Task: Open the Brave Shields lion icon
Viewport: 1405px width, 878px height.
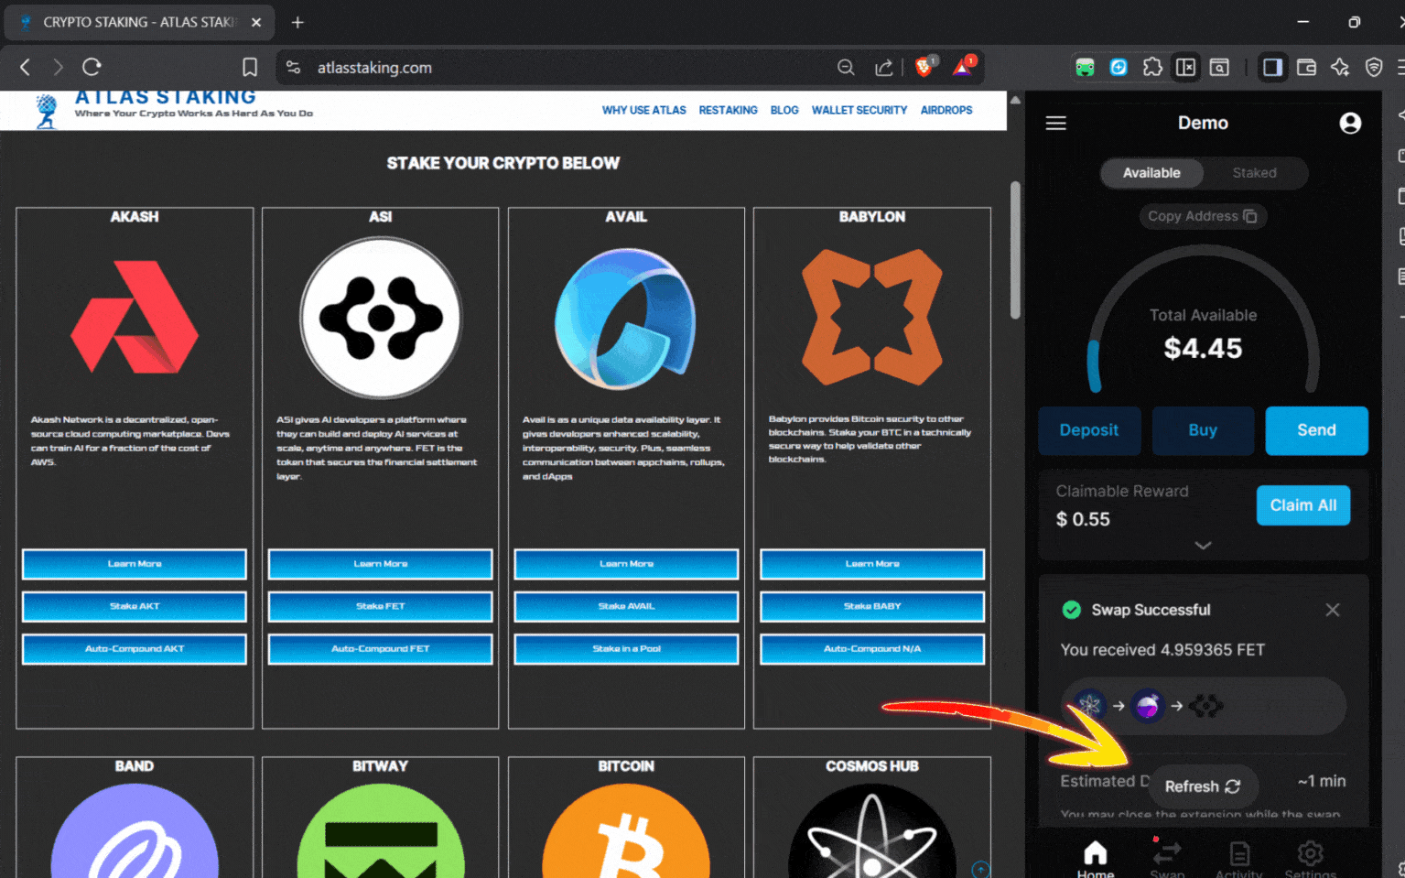Action: pyautogui.click(x=924, y=67)
